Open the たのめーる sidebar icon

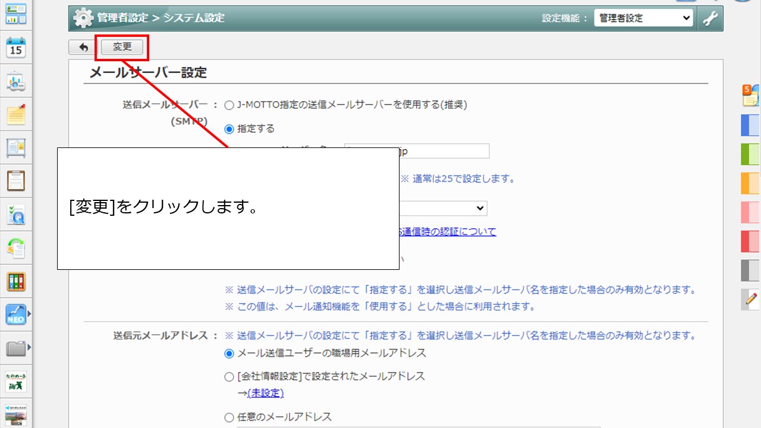pyautogui.click(x=16, y=381)
